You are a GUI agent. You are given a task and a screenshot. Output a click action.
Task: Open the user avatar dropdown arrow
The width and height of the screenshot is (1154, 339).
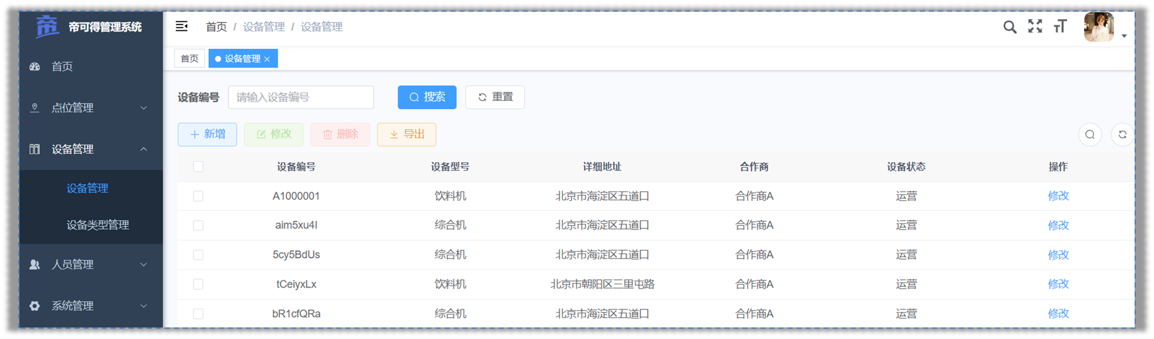[x=1124, y=36]
